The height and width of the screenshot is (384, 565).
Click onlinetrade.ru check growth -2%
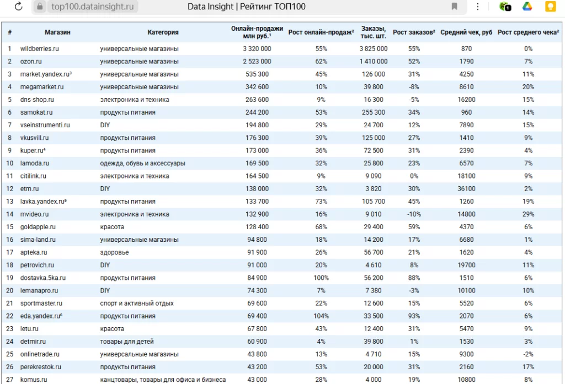pyautogui.click(x=528, y=354)
